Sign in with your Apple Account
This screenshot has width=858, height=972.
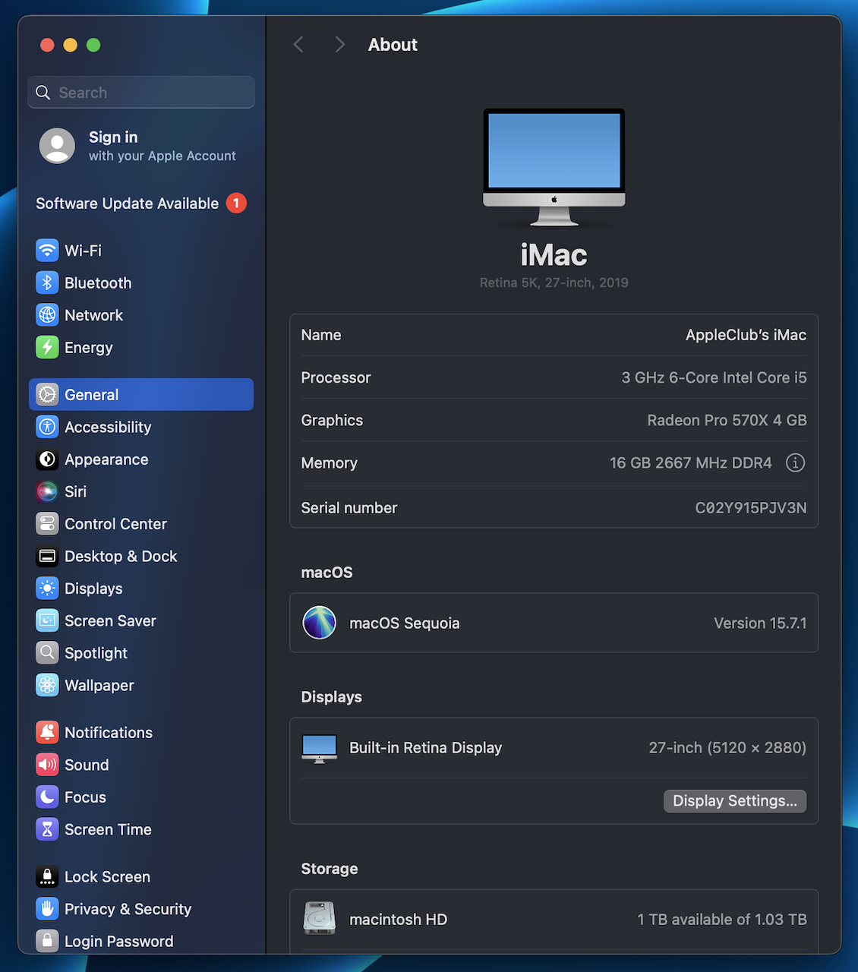coord(140,146)
